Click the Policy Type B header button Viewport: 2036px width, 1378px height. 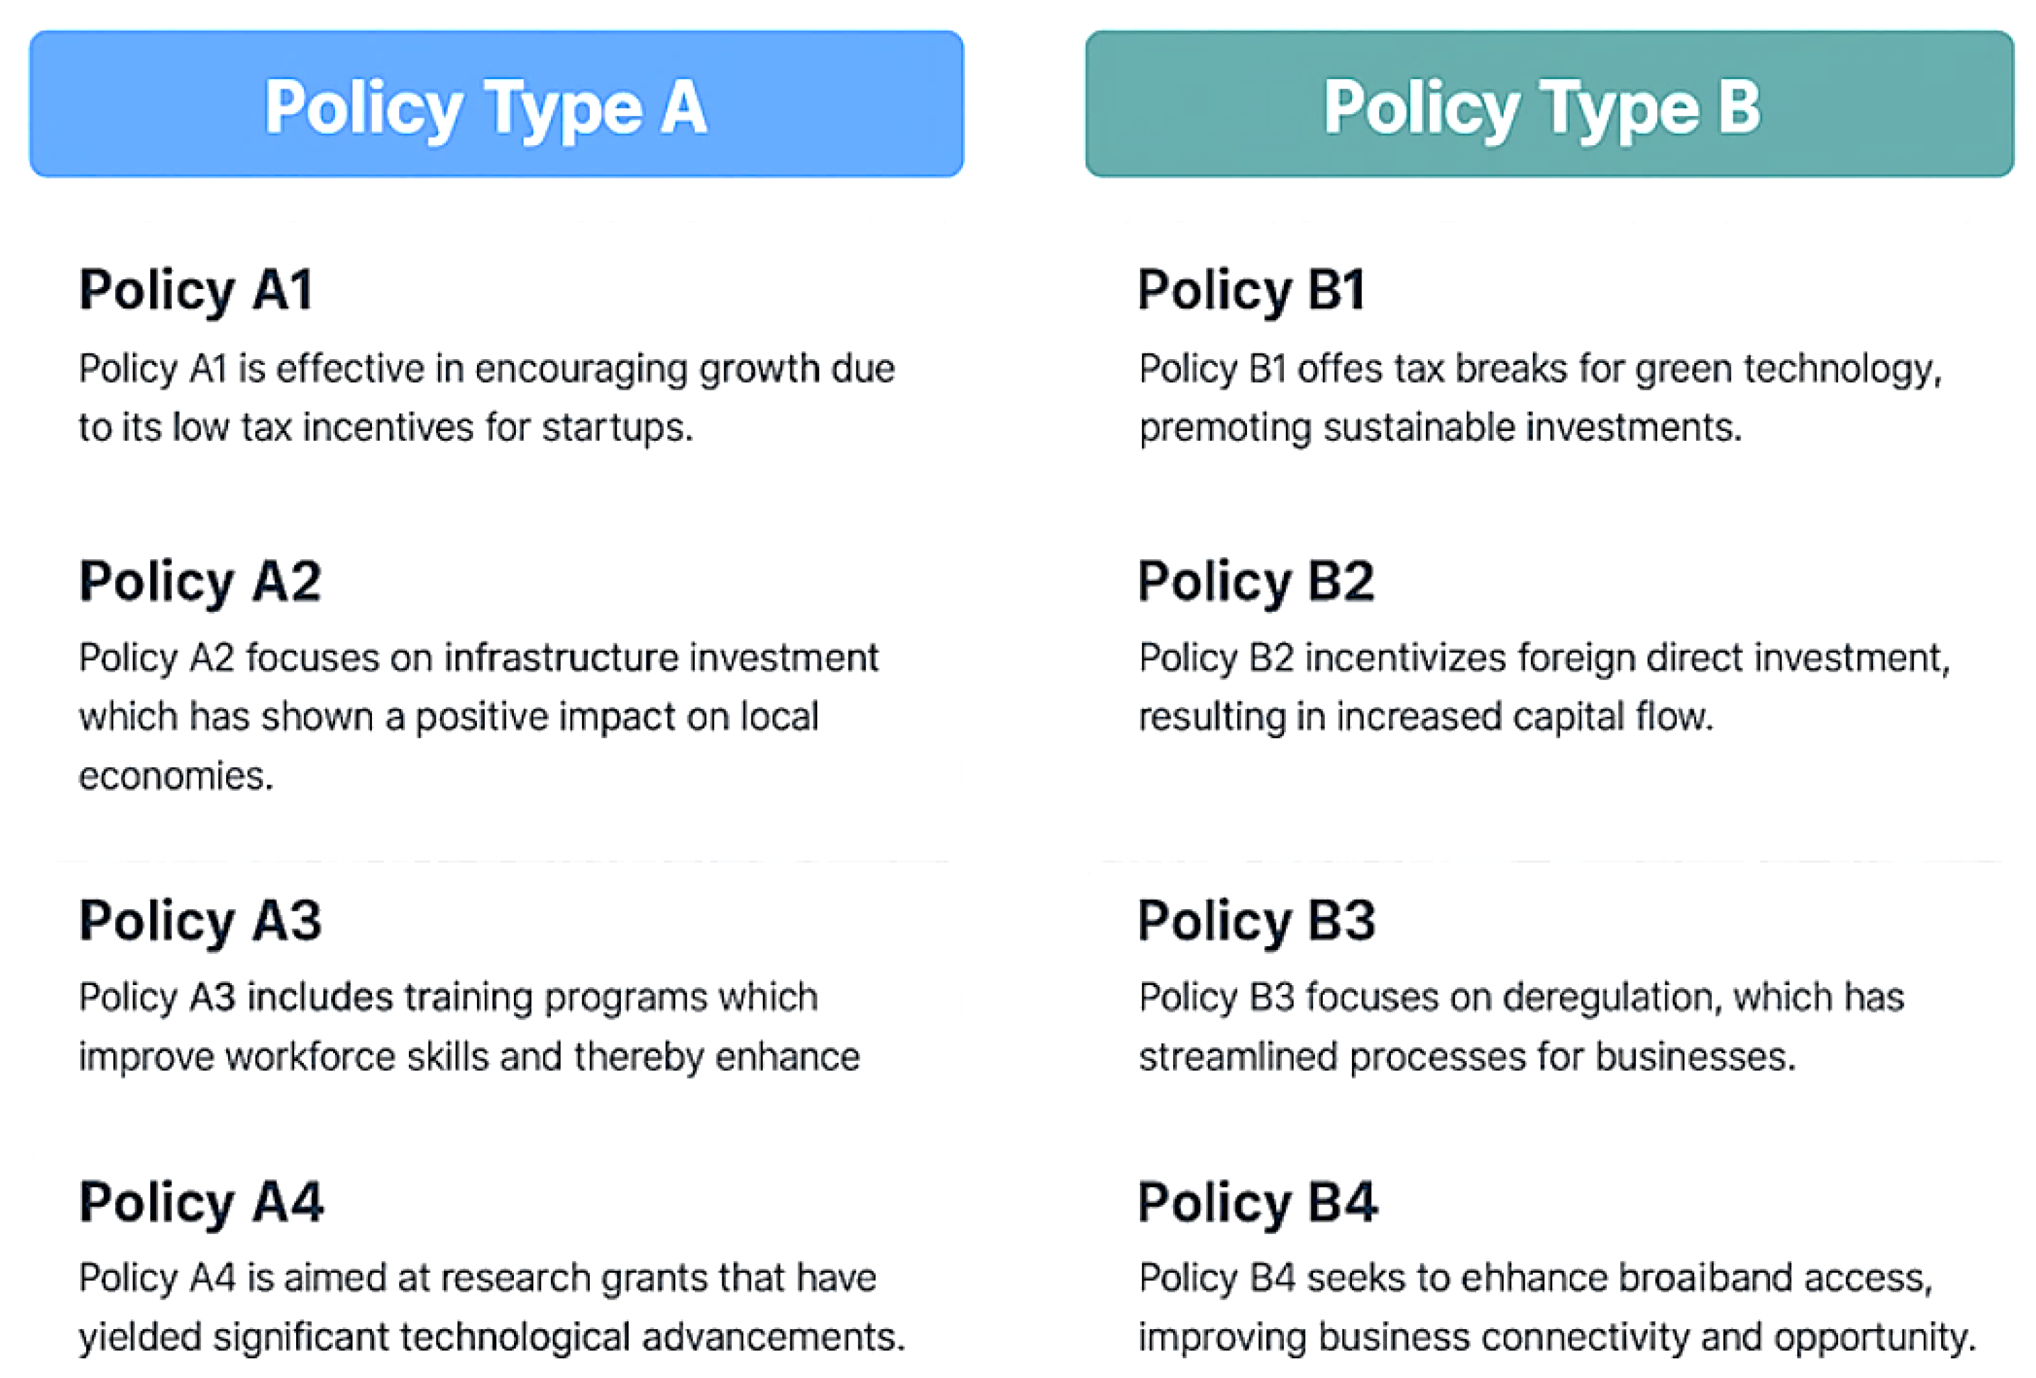pos(1548,104)
